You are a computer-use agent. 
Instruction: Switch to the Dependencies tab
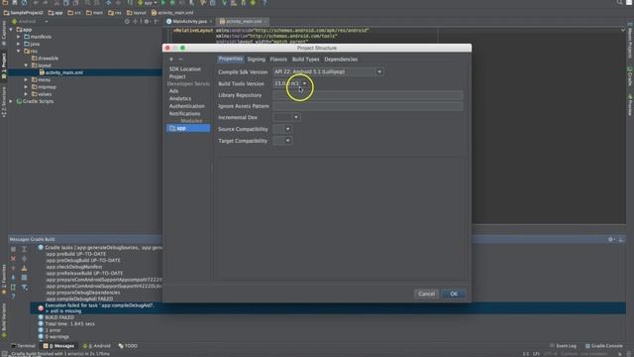tap(341, 59)
